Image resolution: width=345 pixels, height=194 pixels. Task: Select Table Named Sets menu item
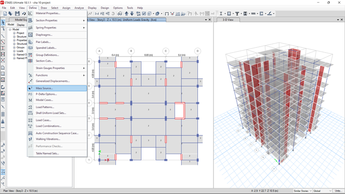(57, 153)
